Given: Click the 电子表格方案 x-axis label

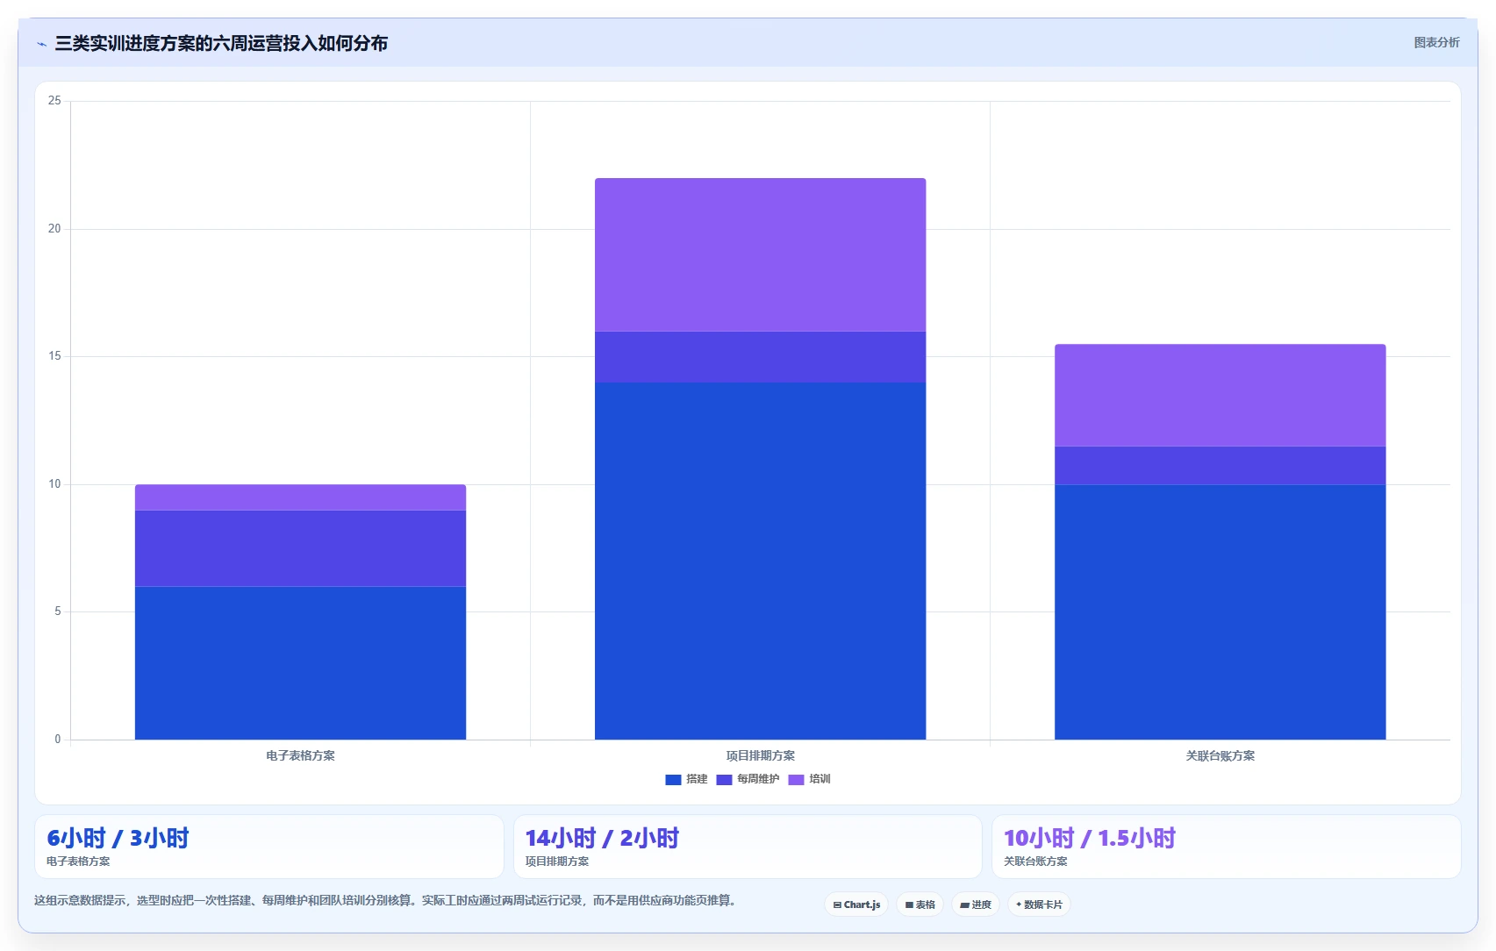Looking at the screenshot, I should (x=300, y=755).
